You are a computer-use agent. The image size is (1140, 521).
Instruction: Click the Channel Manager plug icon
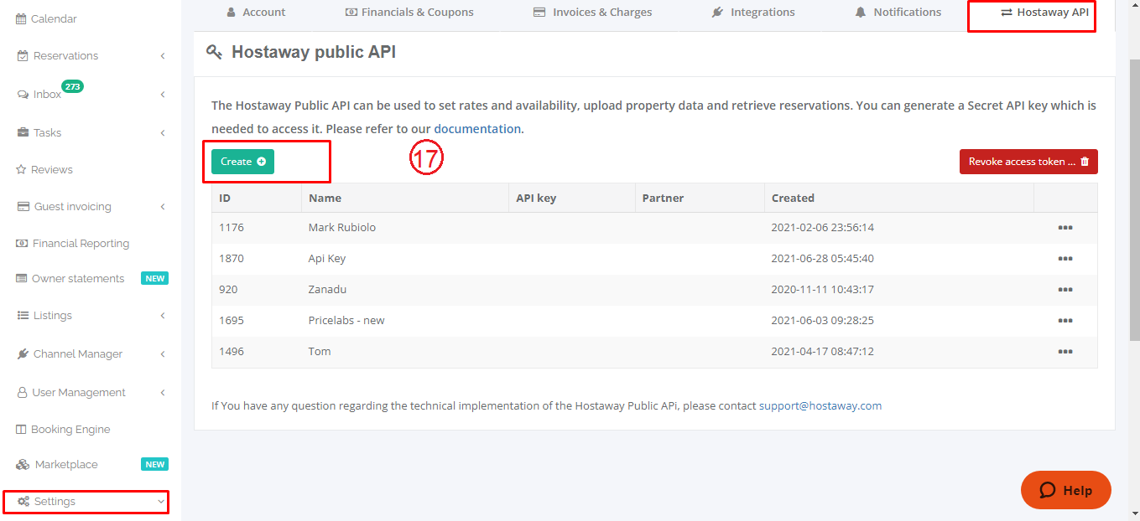[x=23, y=353]
